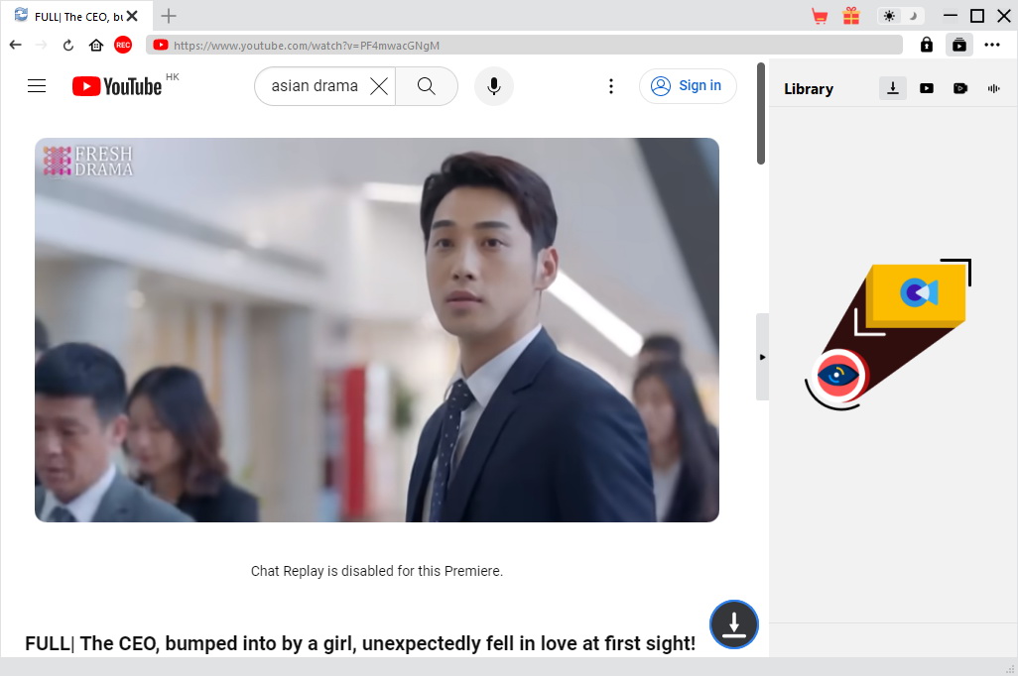This screenshot has width=1018, height=676.
Task: Go back with the browser back arrow
Action: 16,45
